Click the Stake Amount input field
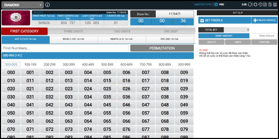The image size is (279, 139). pyautogui.click(x=263, y=36)
